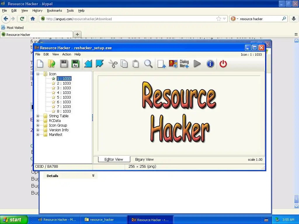Click the Cut scissors icon
The height and width of the screenshot is (224, 299).
113,64
